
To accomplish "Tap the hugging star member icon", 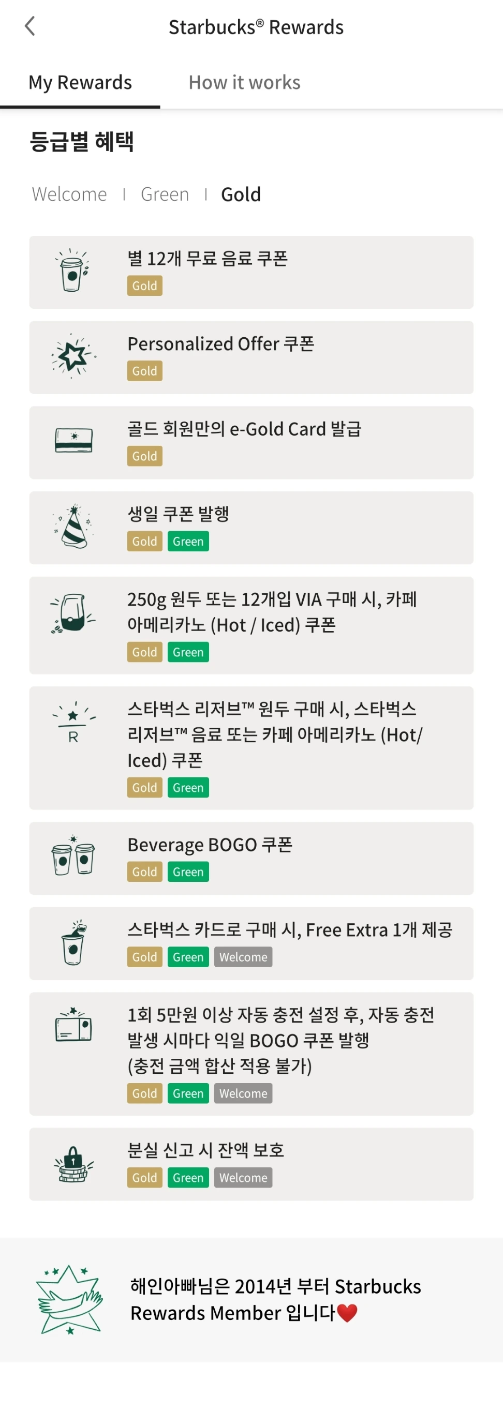I will tap(69, 1299).
